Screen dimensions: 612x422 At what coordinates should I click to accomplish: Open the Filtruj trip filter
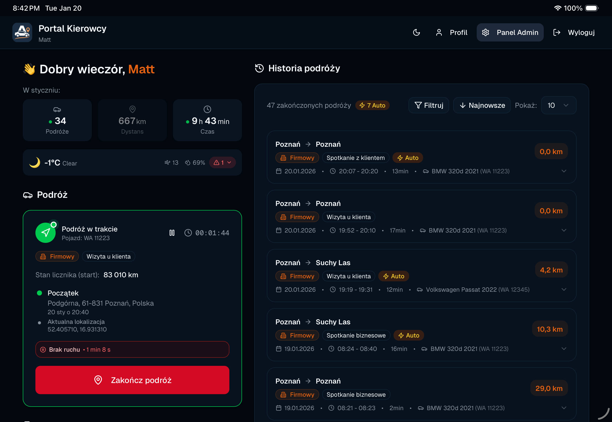[429, 105]
